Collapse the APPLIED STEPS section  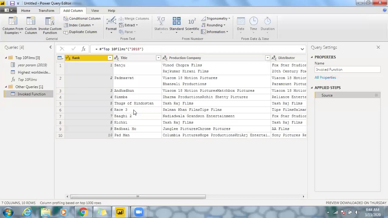pos(312,88)
